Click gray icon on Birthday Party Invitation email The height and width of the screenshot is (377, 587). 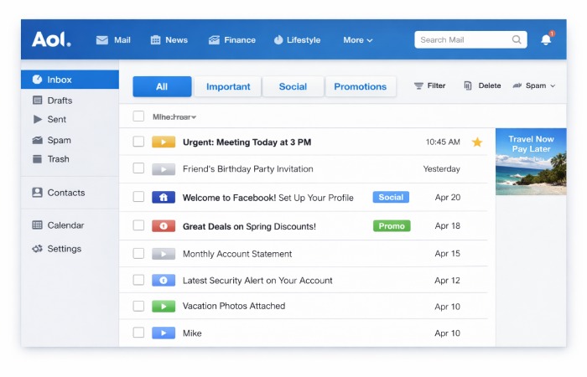(164, 169)
